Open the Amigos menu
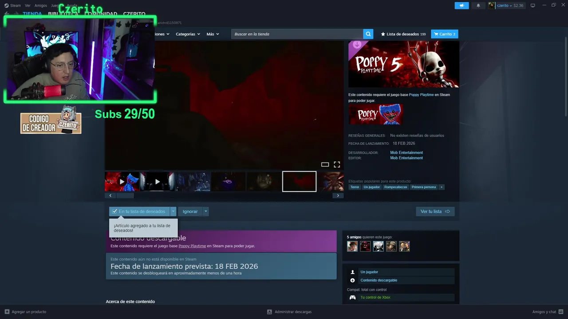 41,6
